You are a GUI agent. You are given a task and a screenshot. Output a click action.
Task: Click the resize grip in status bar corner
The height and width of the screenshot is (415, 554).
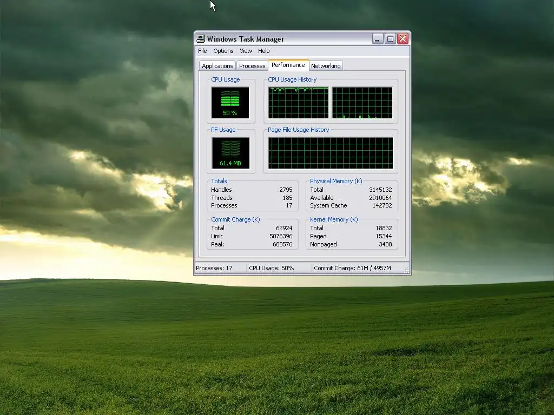coord(406,270)
